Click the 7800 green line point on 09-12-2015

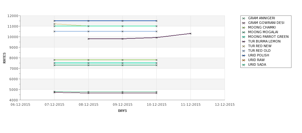click(122, 60)
